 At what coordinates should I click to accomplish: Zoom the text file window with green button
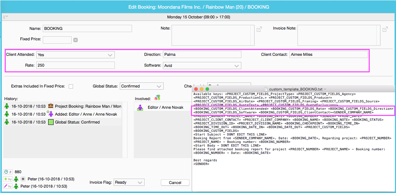(x=207, y=89)
